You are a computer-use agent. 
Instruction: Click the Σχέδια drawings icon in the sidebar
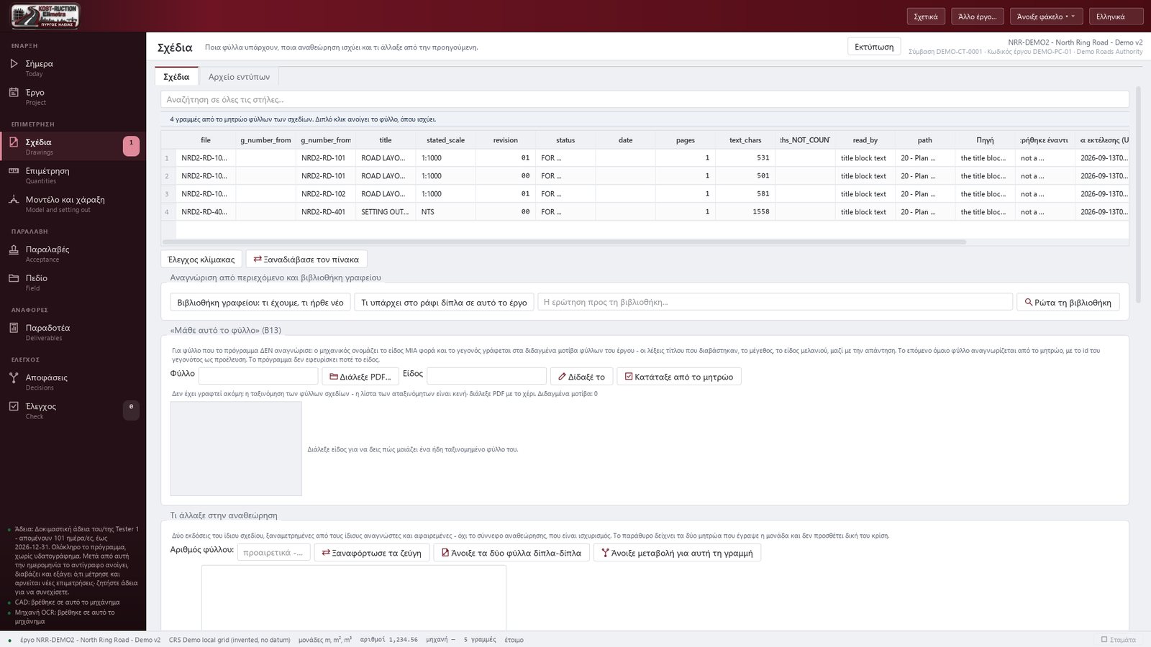[14, 142]
